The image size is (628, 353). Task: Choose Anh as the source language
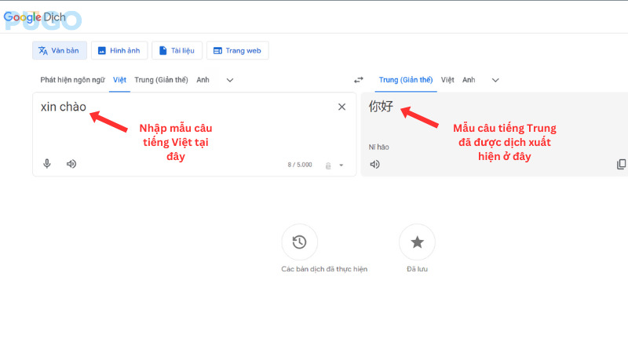(203, 80)
